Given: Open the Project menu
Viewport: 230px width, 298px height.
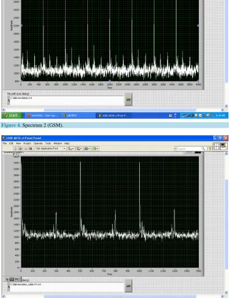Looking at the screenshot, I should 27,143.
